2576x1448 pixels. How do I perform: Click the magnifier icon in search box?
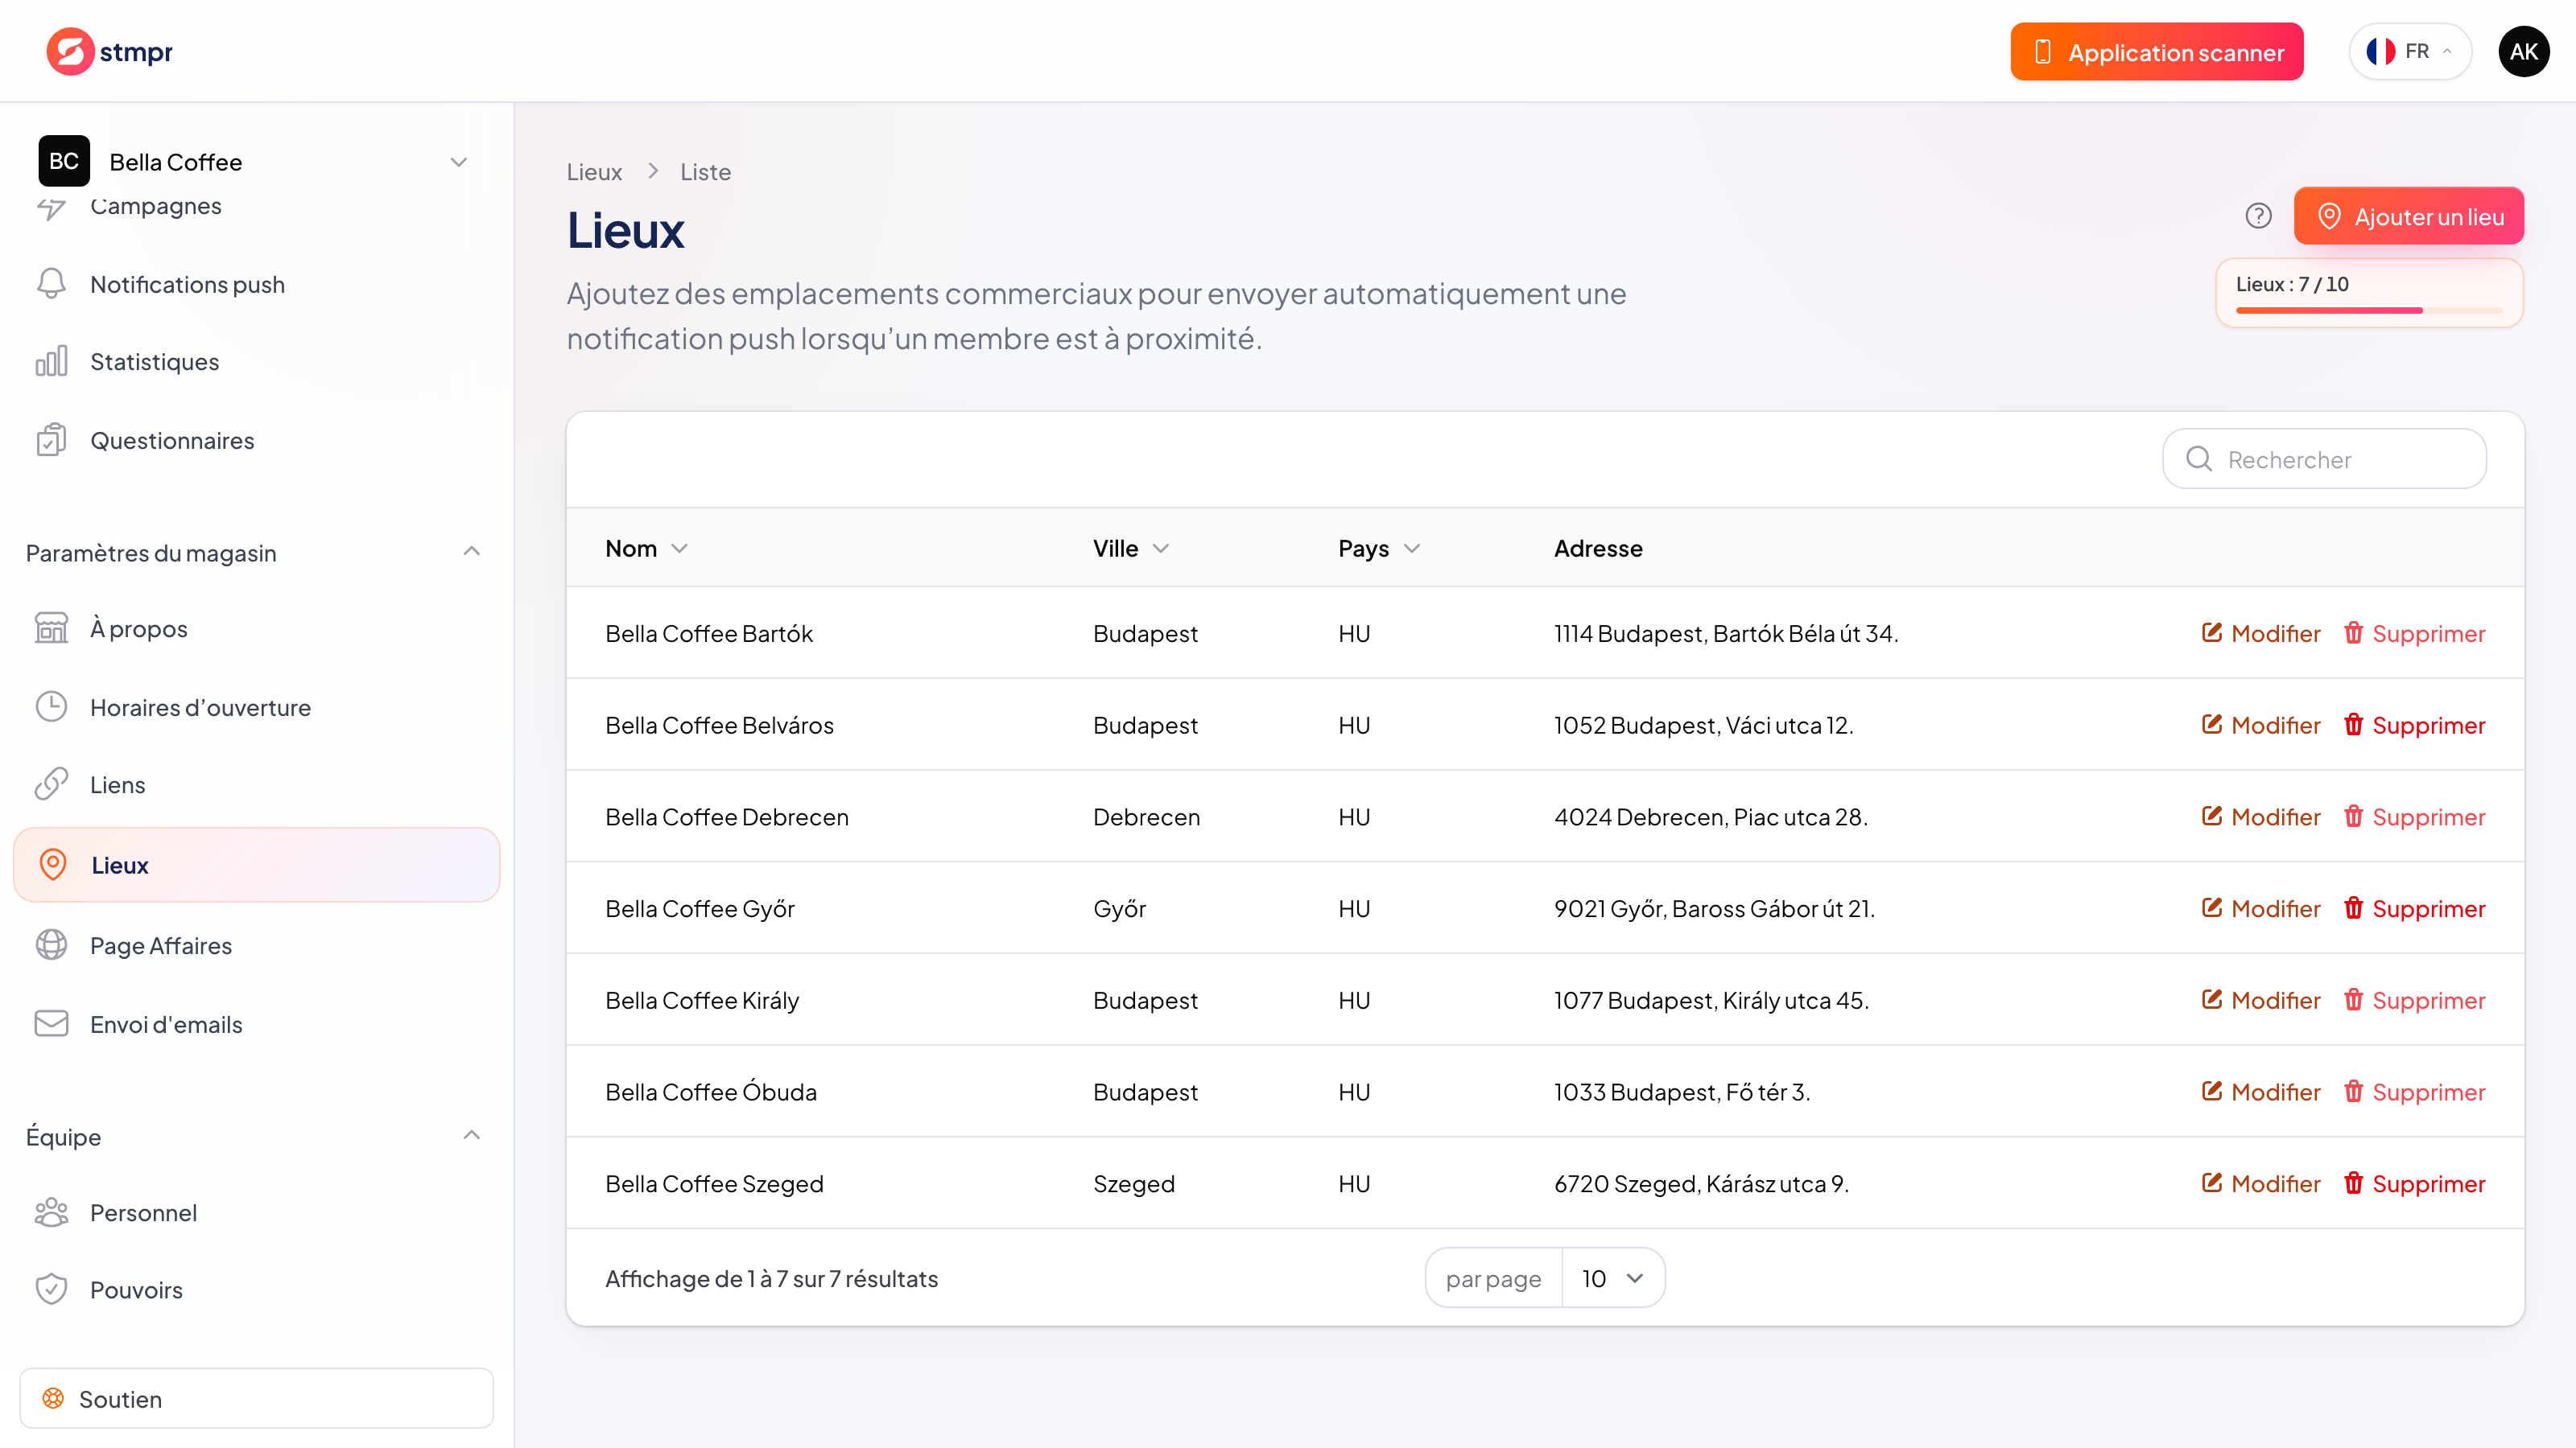point(2198,459)
